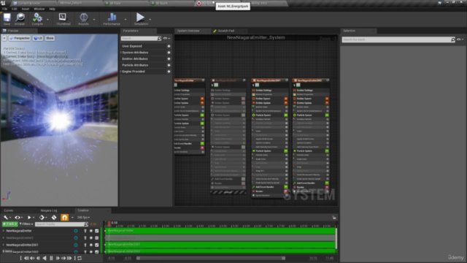Open Parameters view options eye dropdown
This screenshot has width=467, height=263.
pyautogui.click(x=167, y=39)
